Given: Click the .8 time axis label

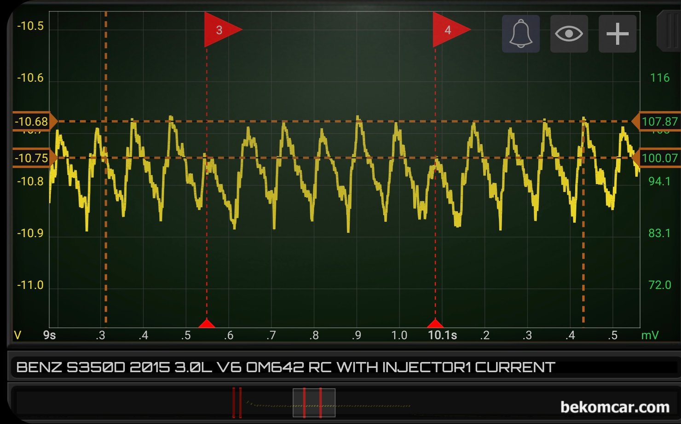Looking at the screenshot, I should (314, 335).
